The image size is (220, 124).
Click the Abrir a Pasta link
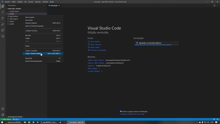coord(95,48)
